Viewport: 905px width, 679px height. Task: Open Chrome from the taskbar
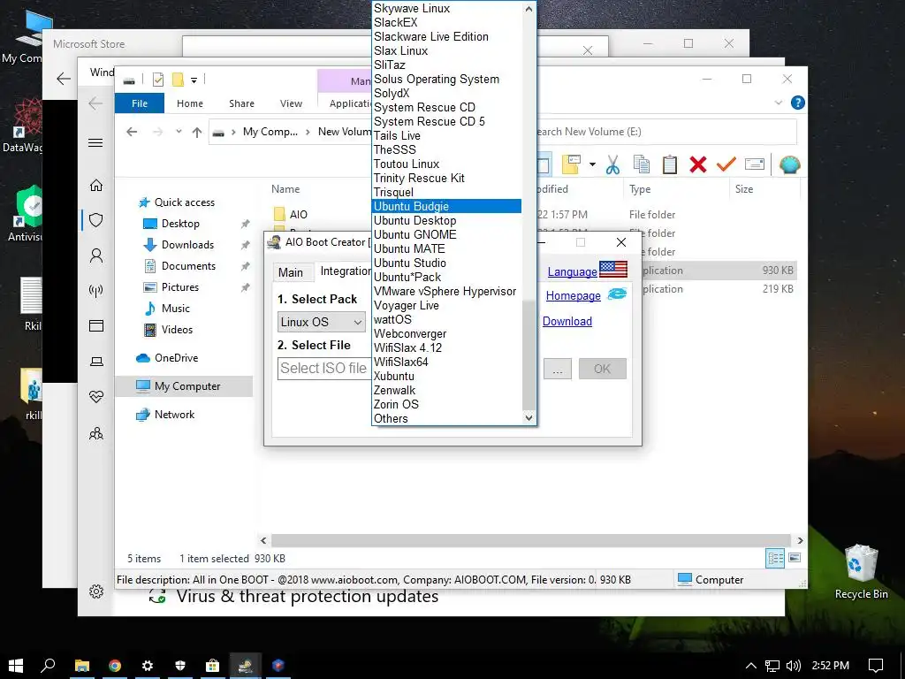click(x=115, y=666)
